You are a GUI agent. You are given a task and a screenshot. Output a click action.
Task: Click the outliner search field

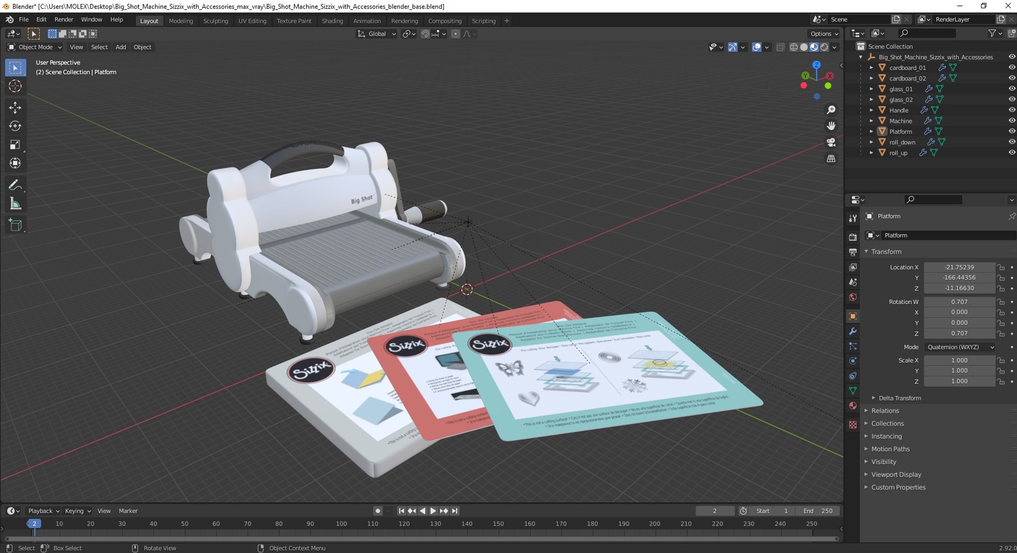pyautogui.click(x=927, y=33)
